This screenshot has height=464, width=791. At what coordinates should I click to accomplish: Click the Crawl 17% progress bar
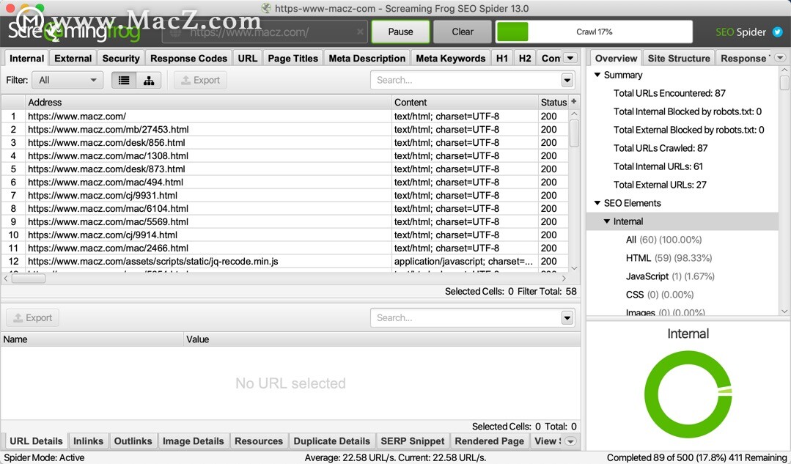coord(595,32)
